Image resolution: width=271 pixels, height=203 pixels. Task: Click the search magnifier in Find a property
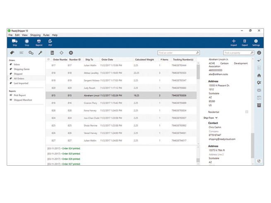(x=252, y=53)
